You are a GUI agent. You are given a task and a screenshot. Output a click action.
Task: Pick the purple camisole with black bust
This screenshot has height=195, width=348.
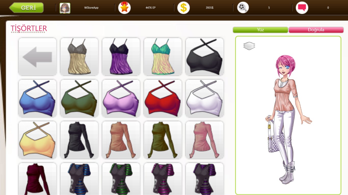point(121,57)
